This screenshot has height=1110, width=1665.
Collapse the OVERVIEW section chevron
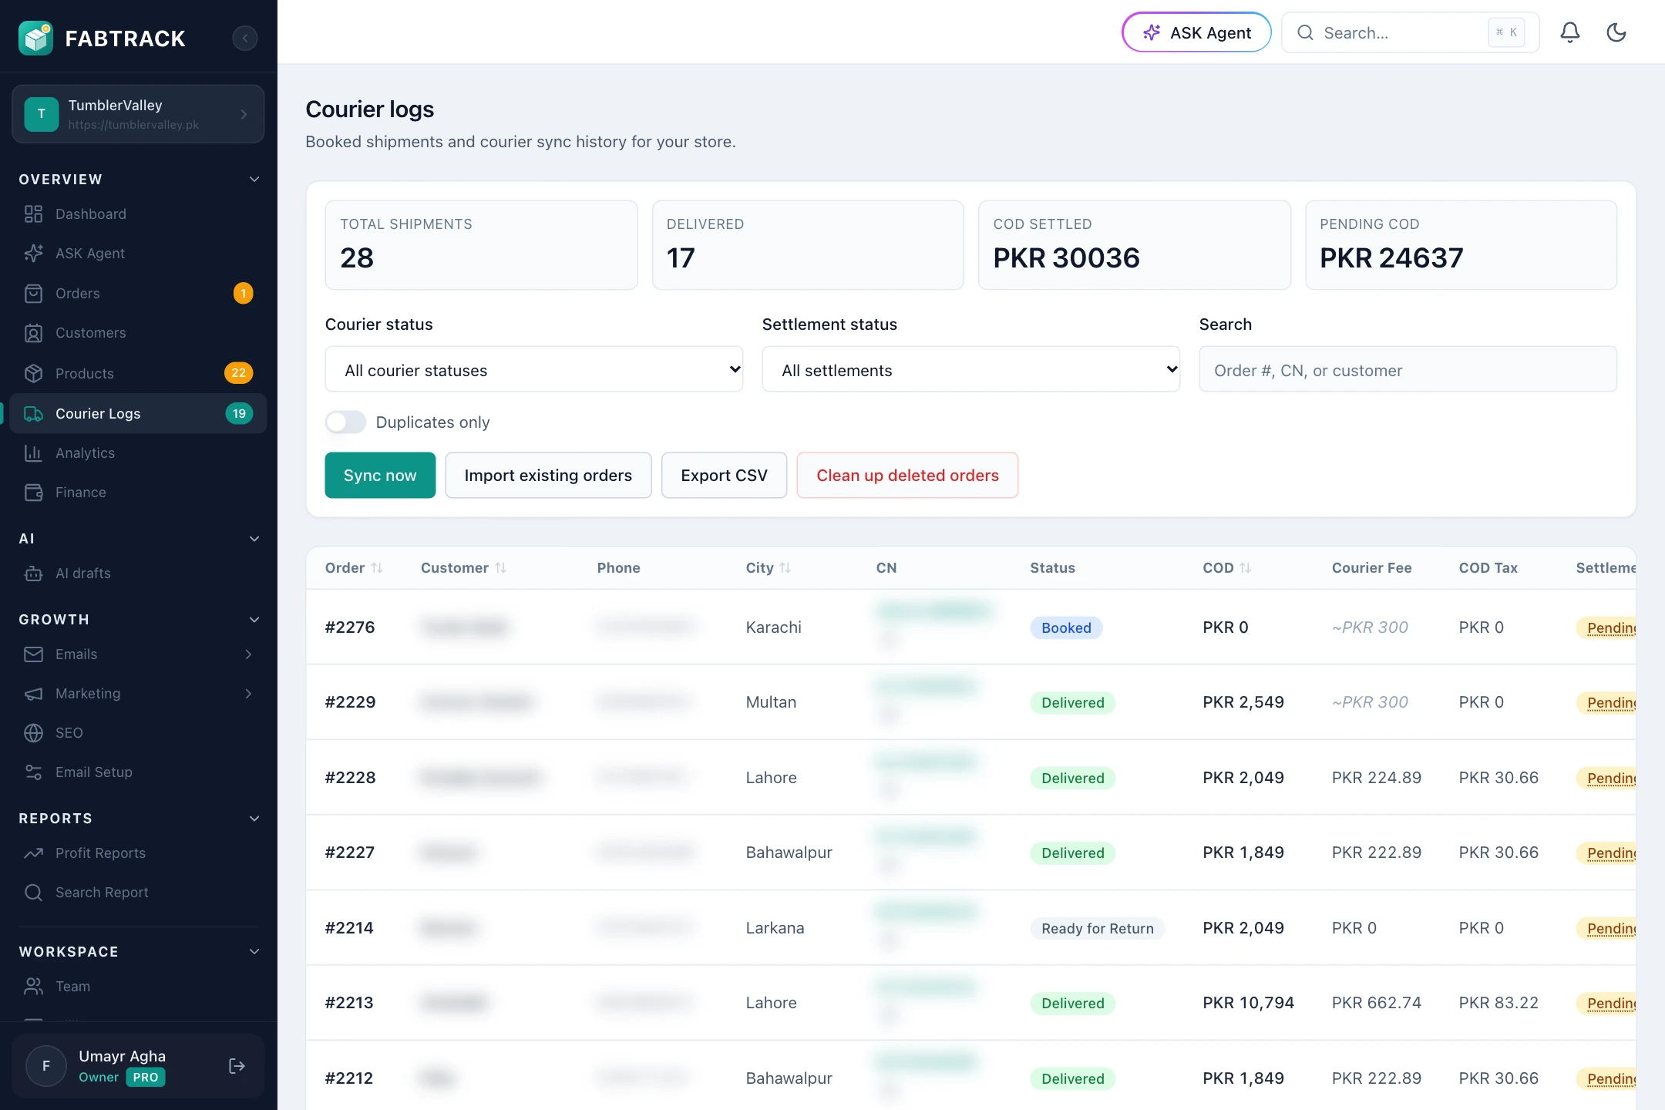click(x=254, y=180)
